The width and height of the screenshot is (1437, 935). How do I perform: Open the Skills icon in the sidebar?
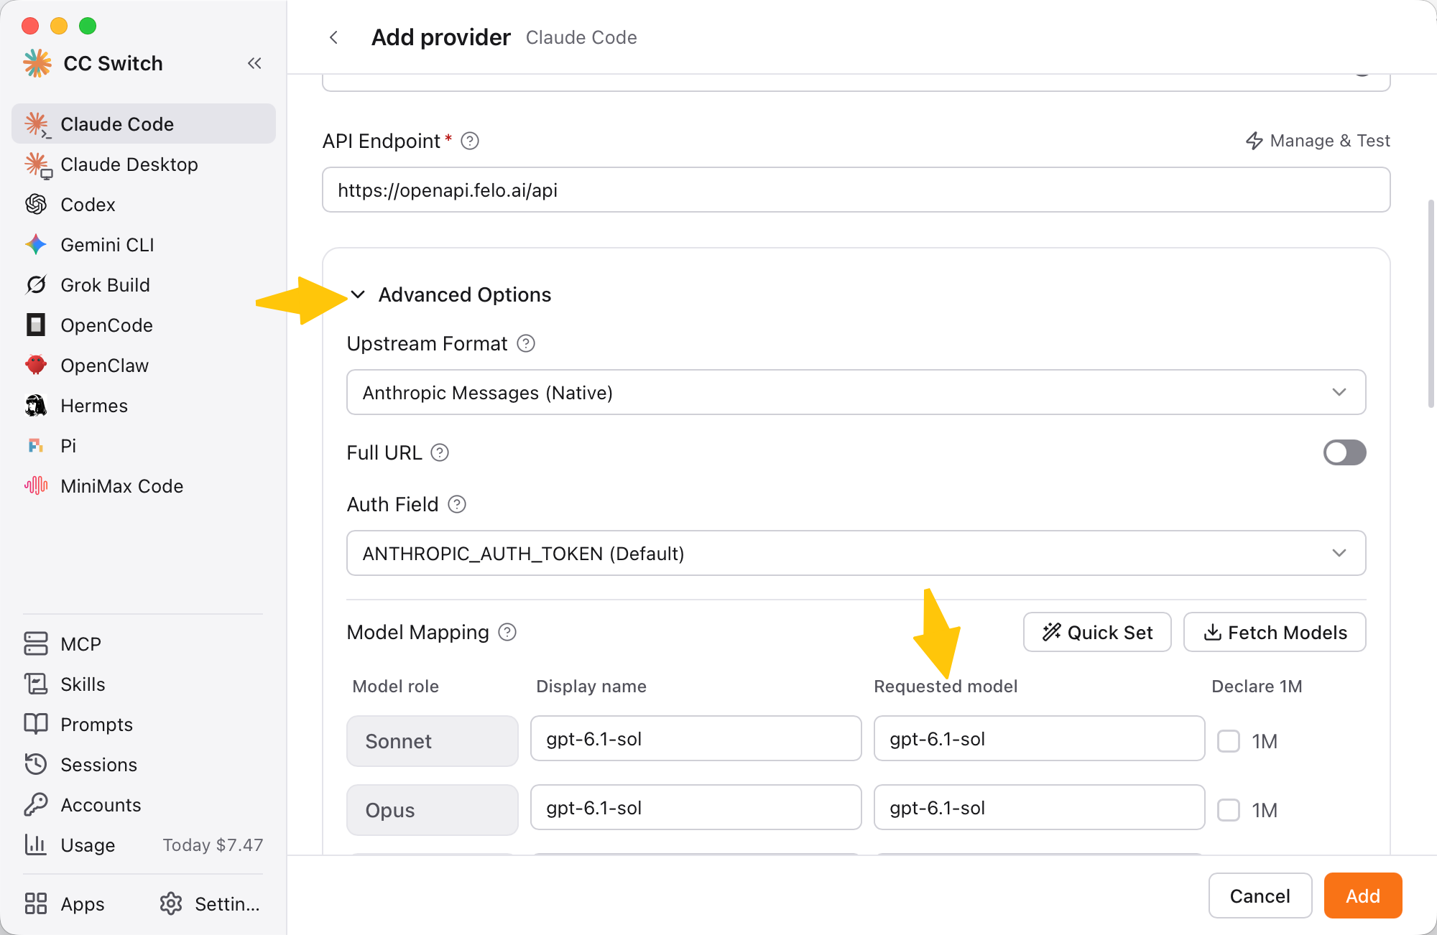pyautogui.click(x=36, y=684)
